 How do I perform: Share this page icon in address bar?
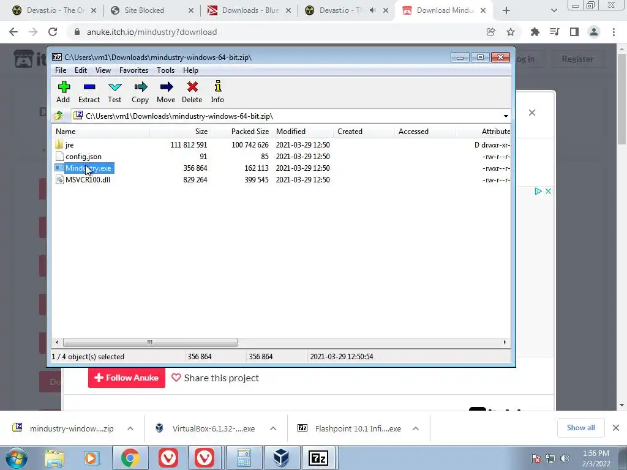pos(490,32)
